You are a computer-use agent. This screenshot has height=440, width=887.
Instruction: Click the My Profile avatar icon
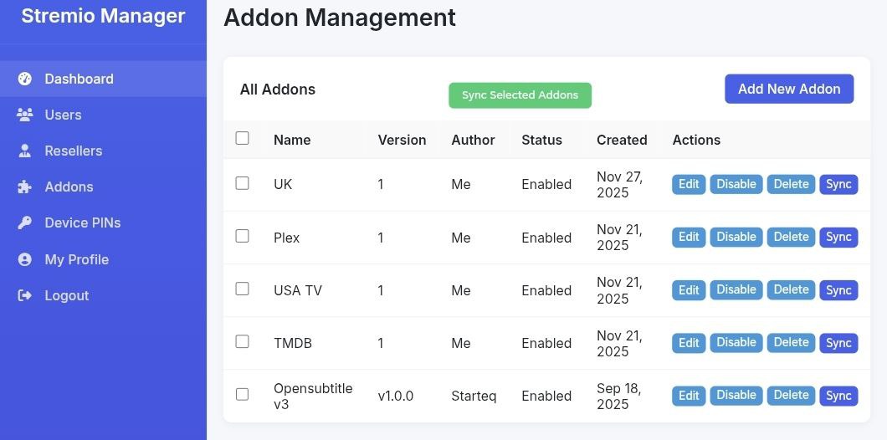(x=24, y=259)
